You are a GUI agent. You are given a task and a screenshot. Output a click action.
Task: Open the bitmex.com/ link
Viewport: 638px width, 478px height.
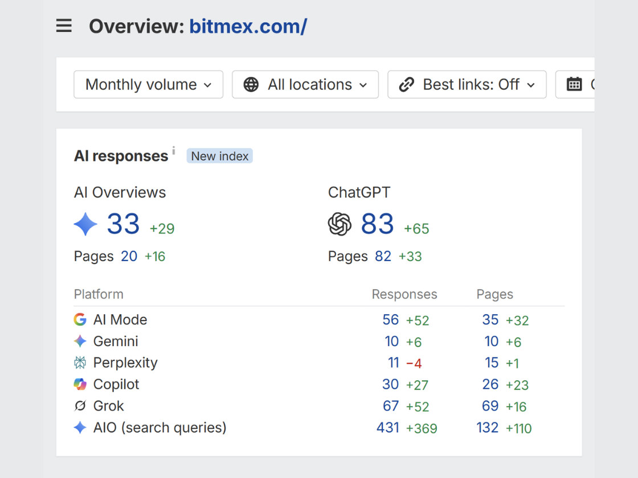pos(248,26)
